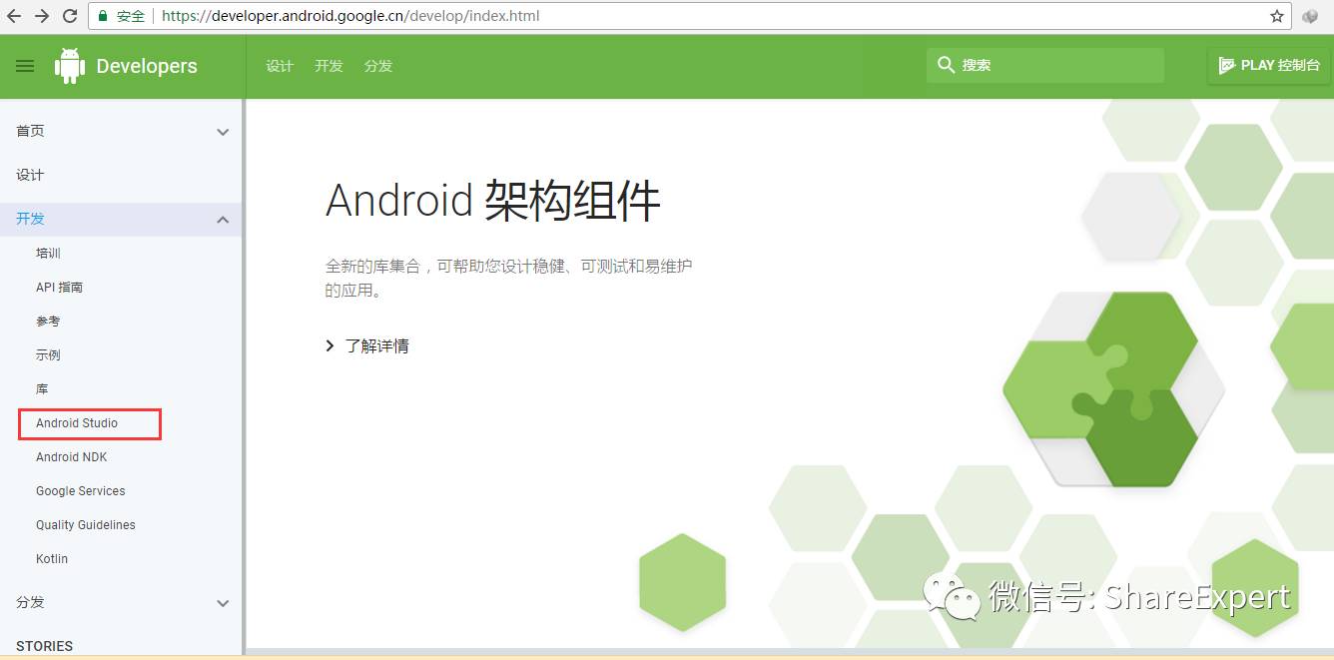Click the browser forward arrow

(x=42, y=16)
